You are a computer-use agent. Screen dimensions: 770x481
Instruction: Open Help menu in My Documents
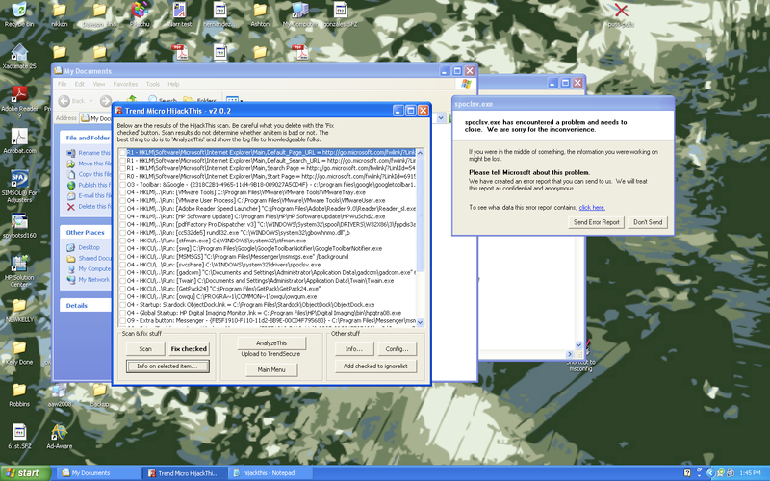[173, 84]
